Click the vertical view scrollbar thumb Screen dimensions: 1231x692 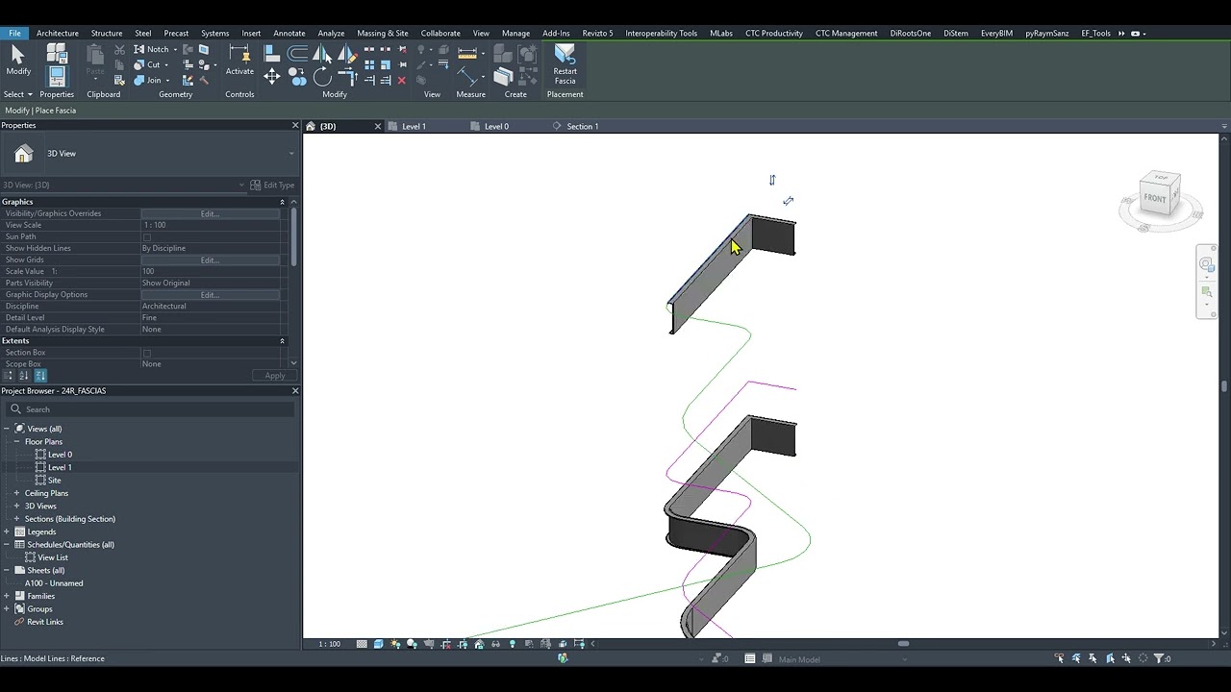point(1224,386)
